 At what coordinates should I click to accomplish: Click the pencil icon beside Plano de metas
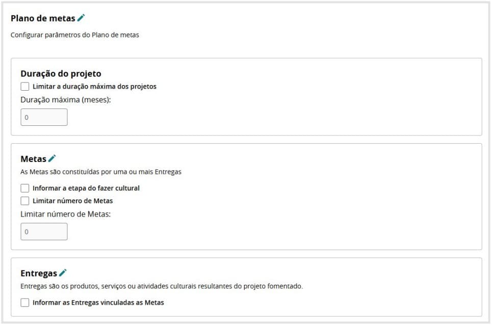81,18
